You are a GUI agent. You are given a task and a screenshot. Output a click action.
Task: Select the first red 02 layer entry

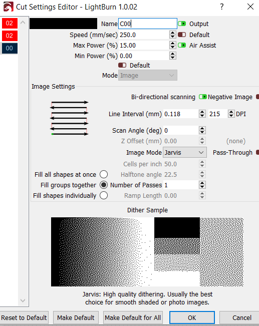10,23
